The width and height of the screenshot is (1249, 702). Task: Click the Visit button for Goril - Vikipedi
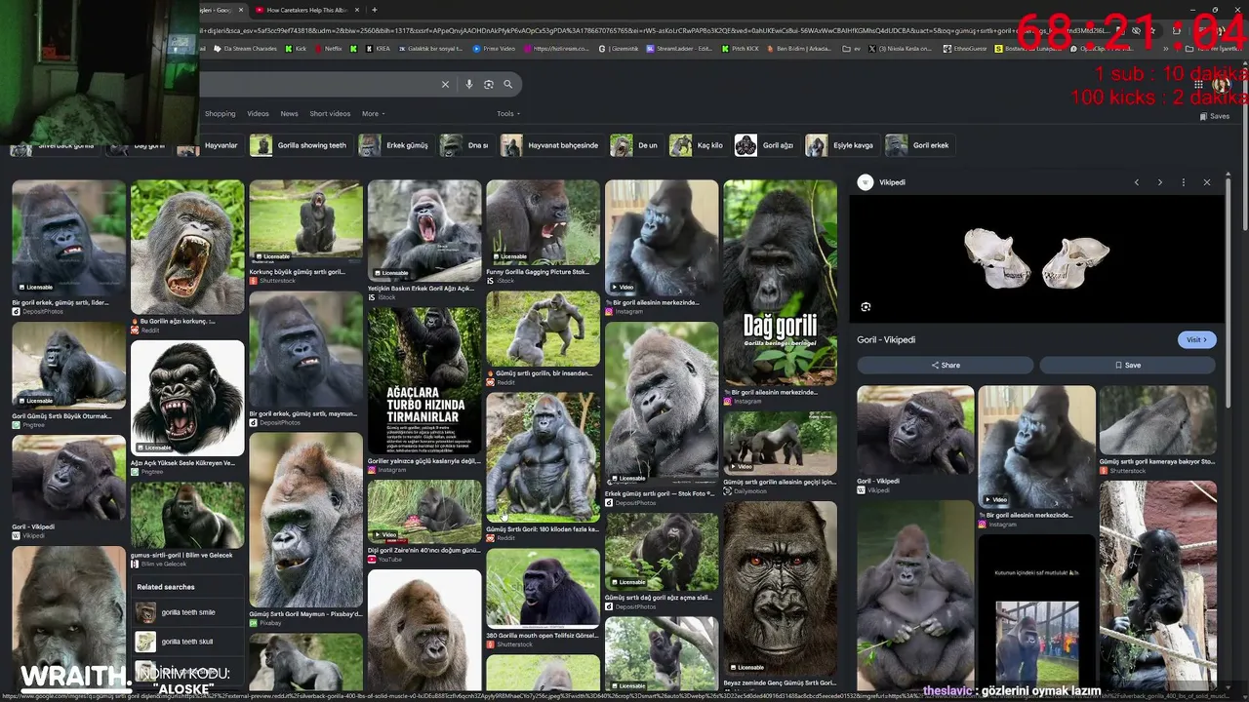pyautogui.click(x=1196, y=339)
